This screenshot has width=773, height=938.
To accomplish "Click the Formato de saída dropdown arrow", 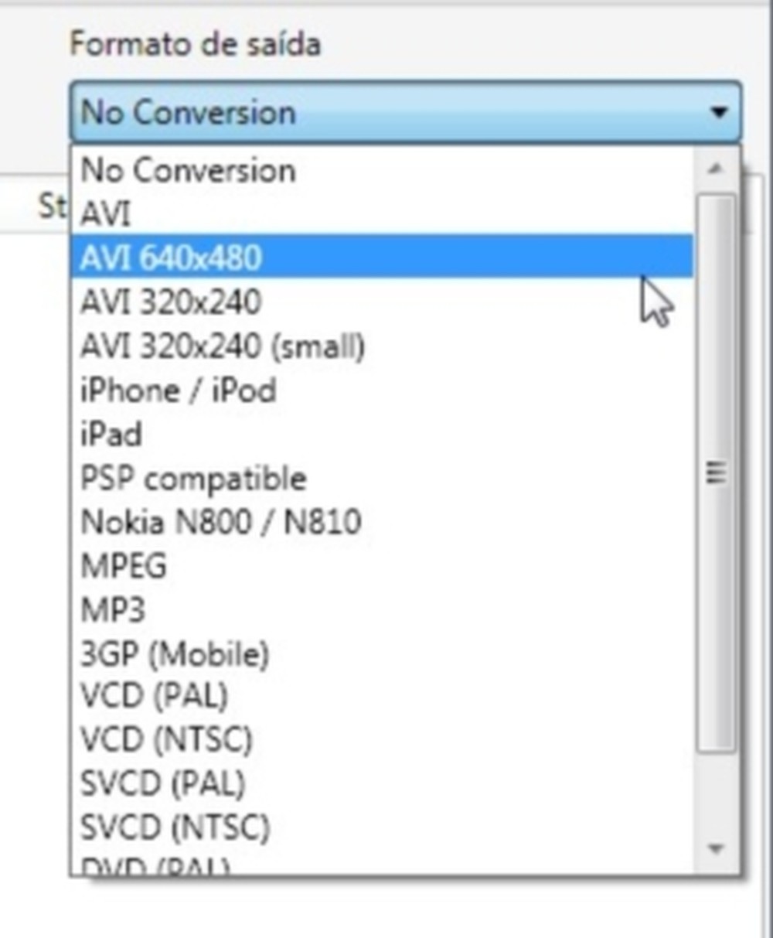I will [x=718, y=113].
